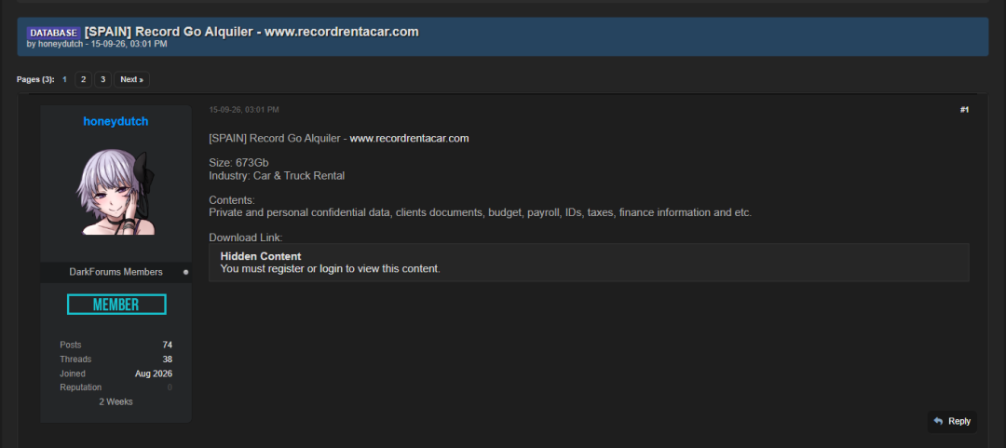Click Hidden Content heading
The width and height of the screenshot is (1006, 448).
261,256
